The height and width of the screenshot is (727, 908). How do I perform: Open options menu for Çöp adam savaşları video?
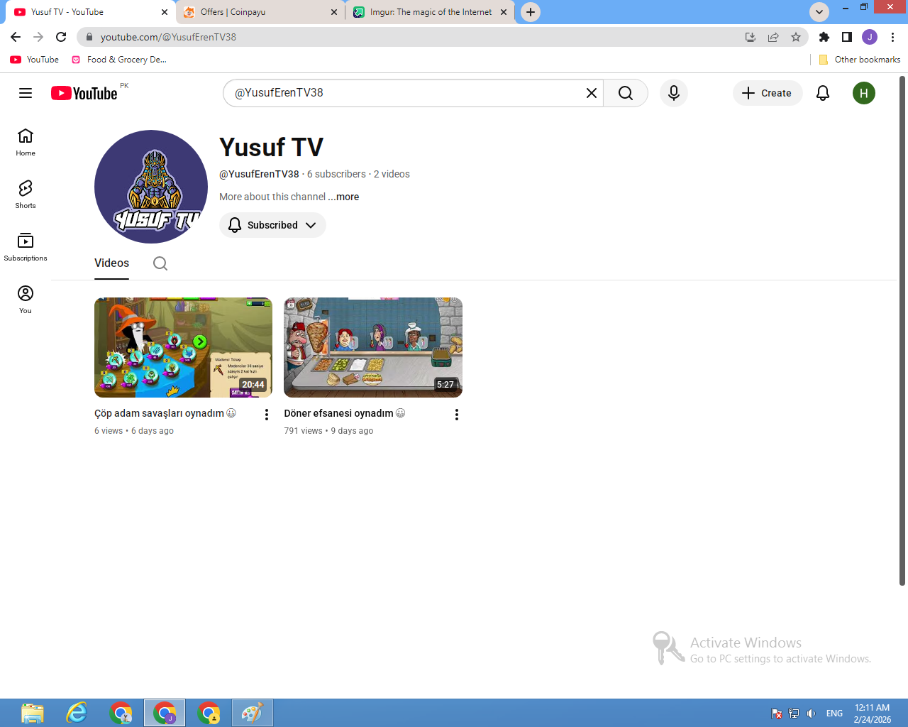coord(267,415)
